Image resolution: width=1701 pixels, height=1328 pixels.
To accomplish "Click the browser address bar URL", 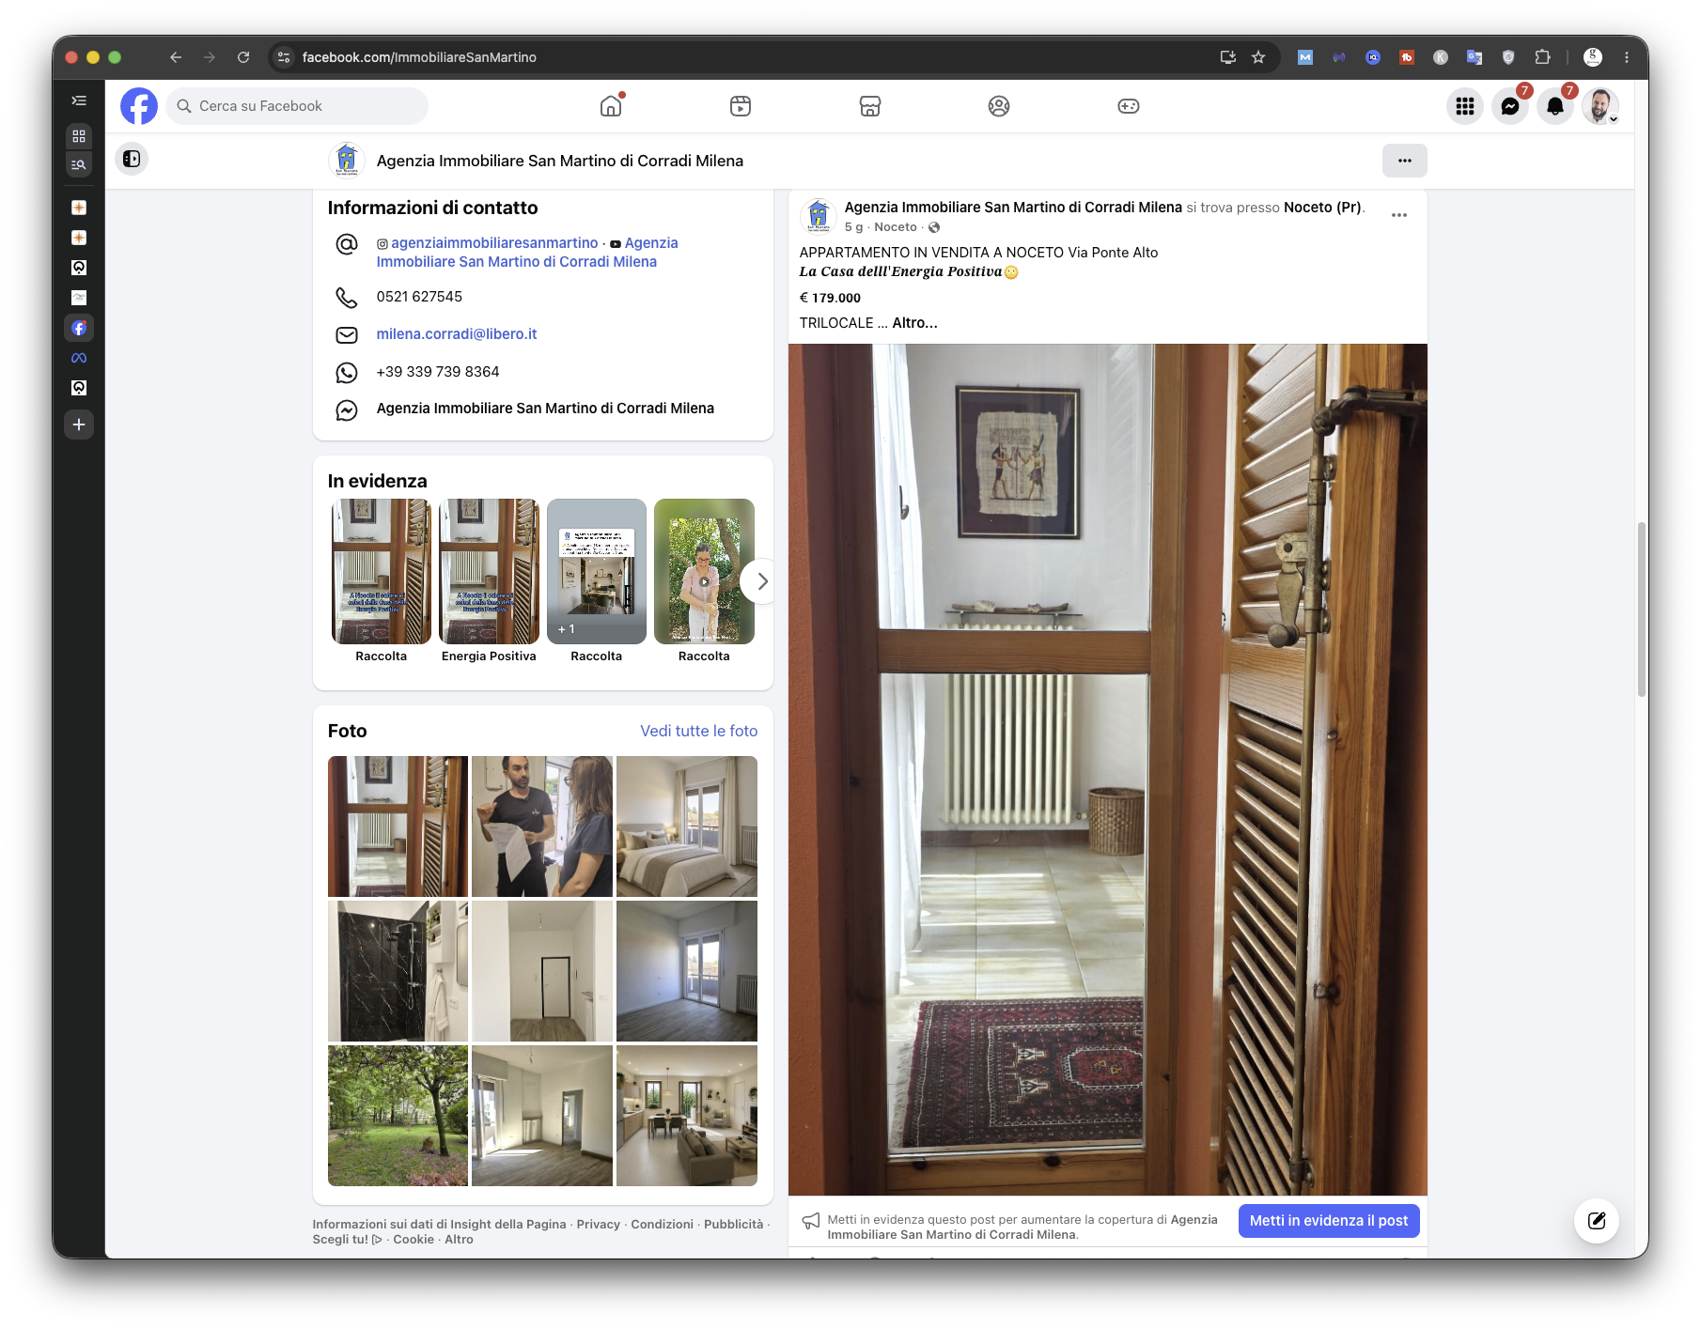I will 419,57.
